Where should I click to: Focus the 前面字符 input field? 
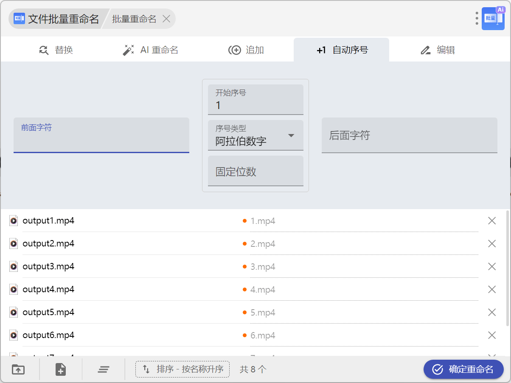101,135
